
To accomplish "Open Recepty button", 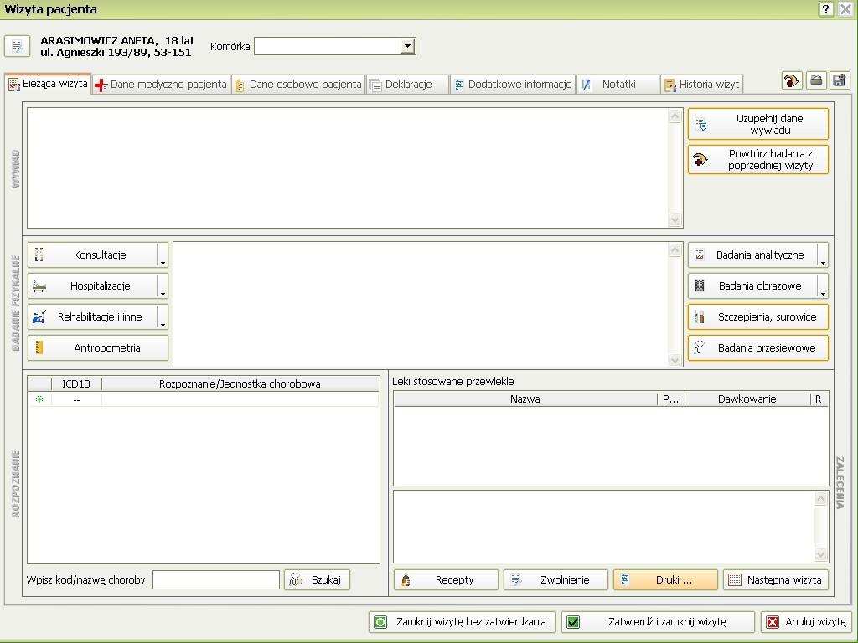I will [x=446, y=579].
